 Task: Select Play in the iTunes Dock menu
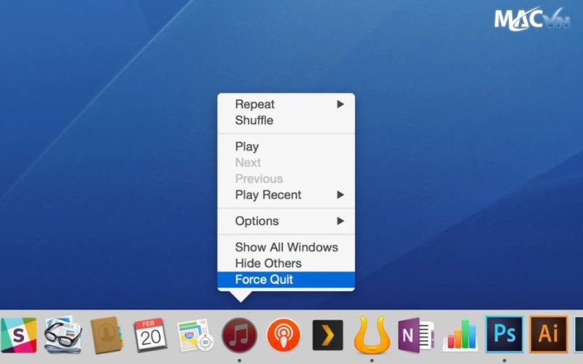(x=286, y=147)
